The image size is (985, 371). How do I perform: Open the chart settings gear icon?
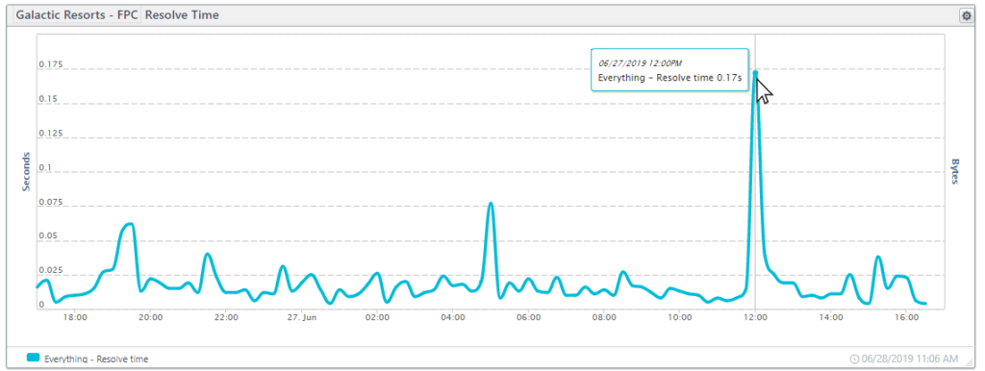tap(966, 16)
